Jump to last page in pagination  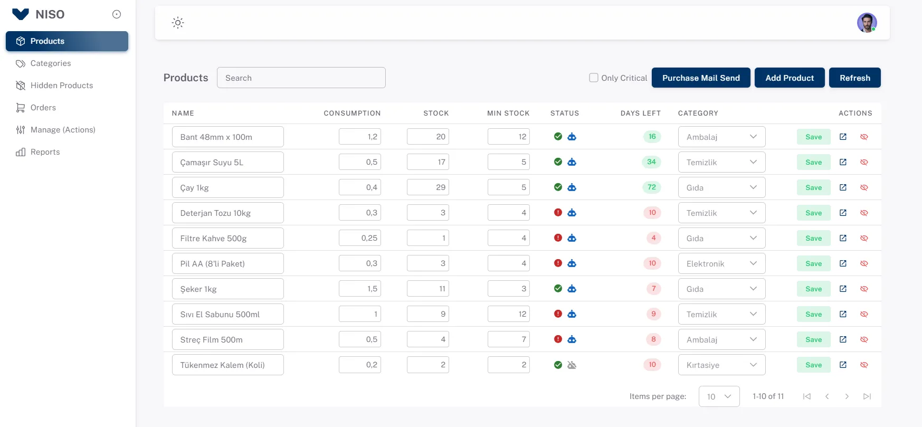tap(867, 396)
